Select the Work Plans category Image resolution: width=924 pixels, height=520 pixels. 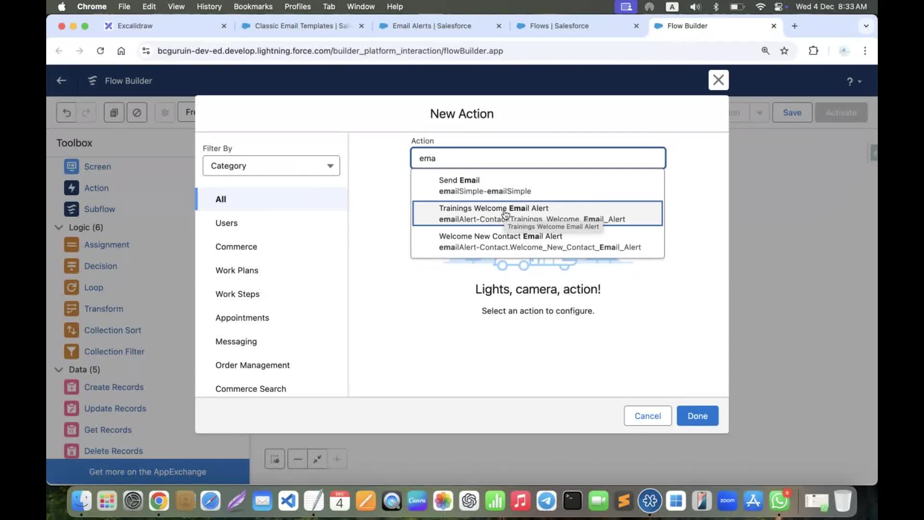(272, 271)
